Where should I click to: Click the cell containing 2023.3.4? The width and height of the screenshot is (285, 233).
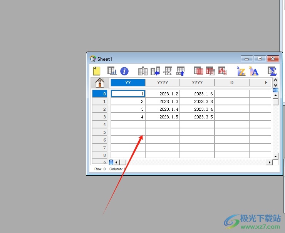[x=197, y=109]
